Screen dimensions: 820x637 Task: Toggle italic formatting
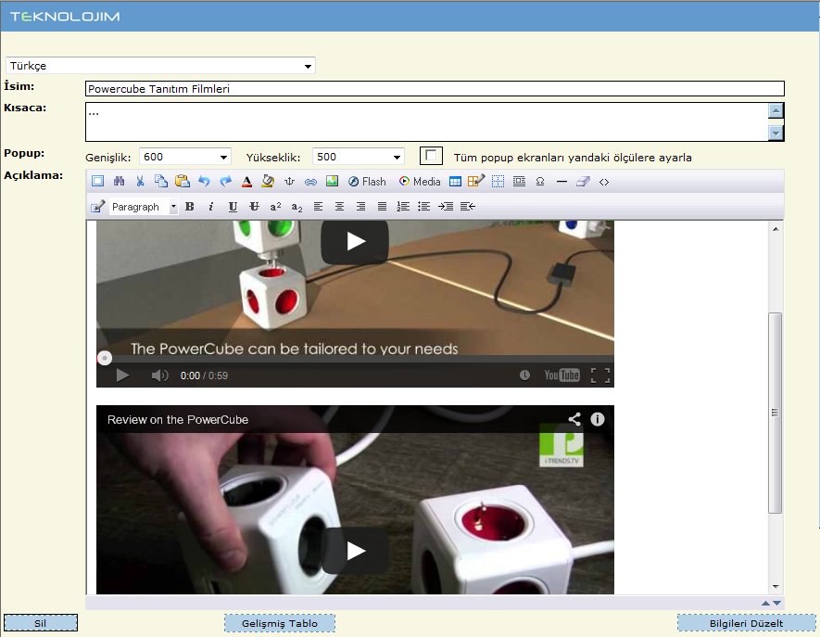[x=210, y=207]
